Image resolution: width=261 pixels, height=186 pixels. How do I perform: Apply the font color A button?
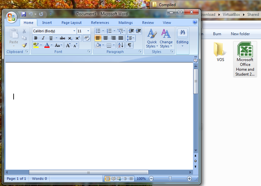tap(47, 45)
